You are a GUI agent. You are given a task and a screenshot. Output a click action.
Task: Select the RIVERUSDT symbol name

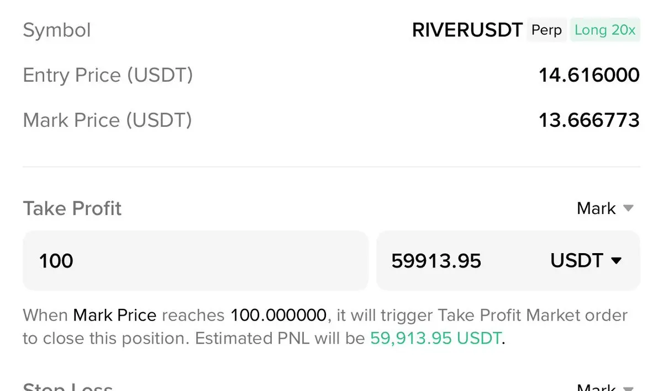[x=467, y=30]
